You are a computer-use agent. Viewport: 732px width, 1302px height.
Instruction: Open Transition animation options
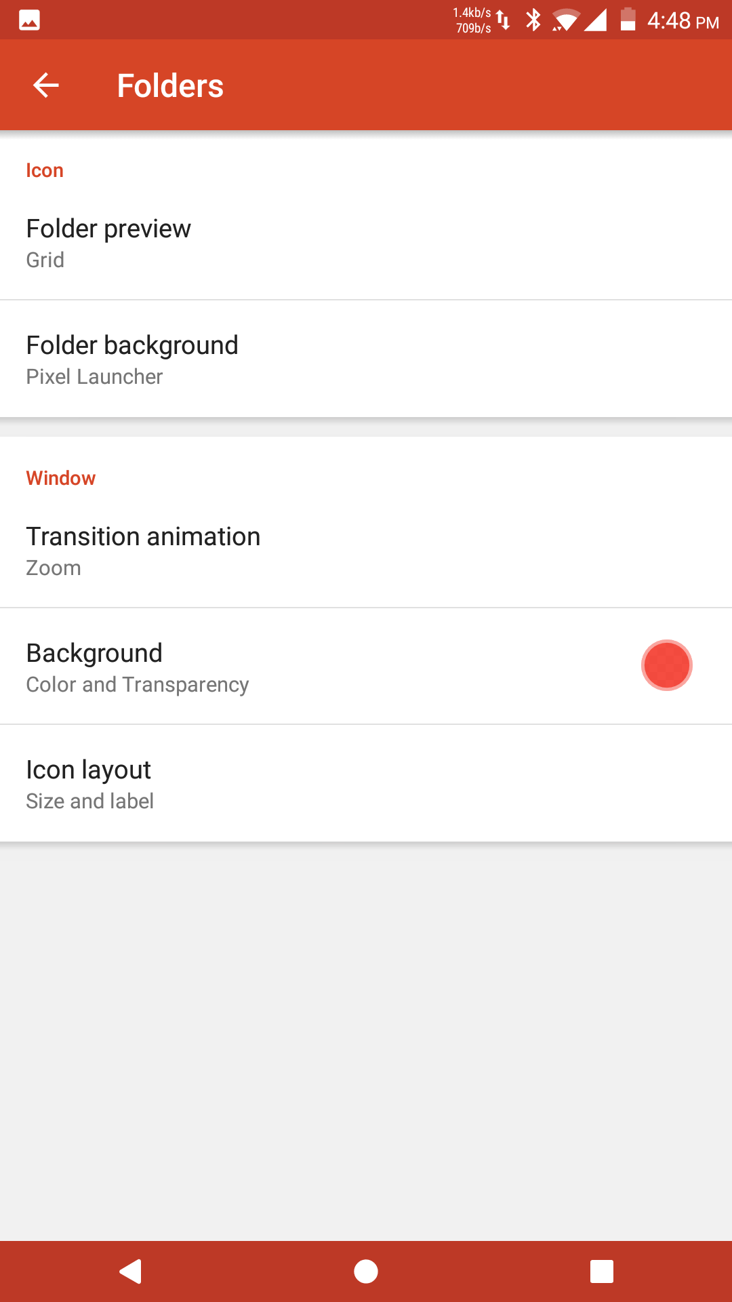coord(366,550)
